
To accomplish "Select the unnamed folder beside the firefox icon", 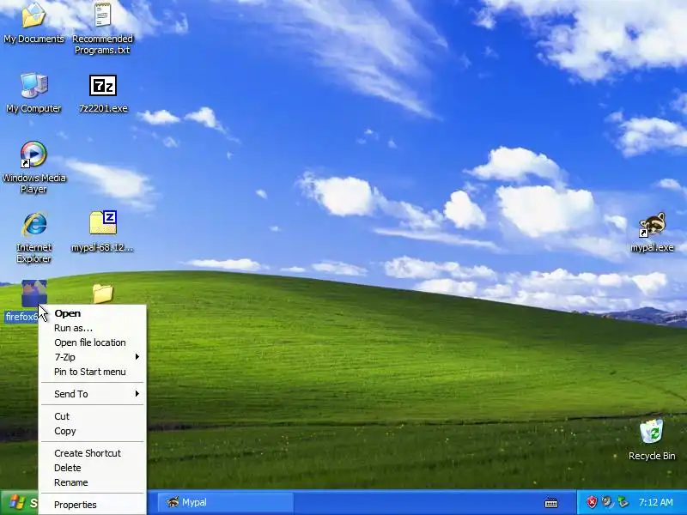I will tap(103, 294).
